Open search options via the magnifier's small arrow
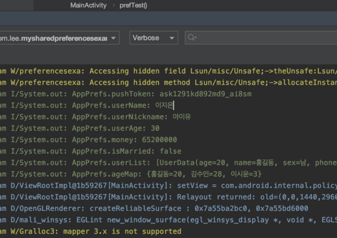Viewport: 337px width, 238px height. (196, 38)
